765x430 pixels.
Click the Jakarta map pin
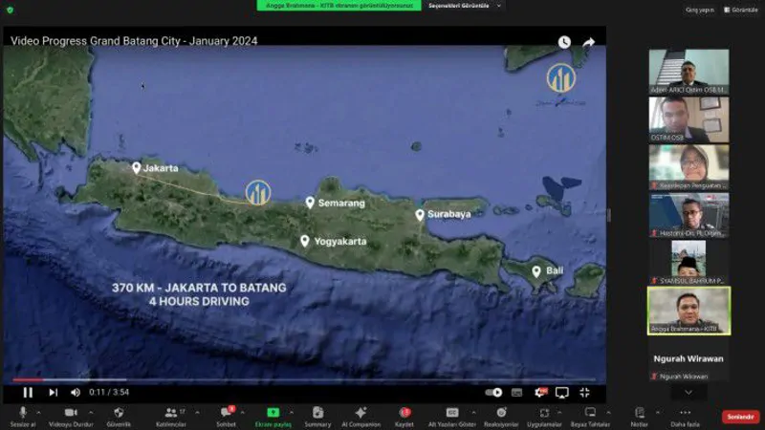click(136, 168)
